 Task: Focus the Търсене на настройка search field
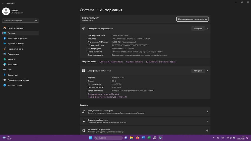20,21
